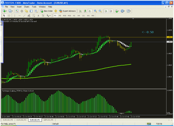Select the Text Label tool
174x126 pixels.
point(43,16)
